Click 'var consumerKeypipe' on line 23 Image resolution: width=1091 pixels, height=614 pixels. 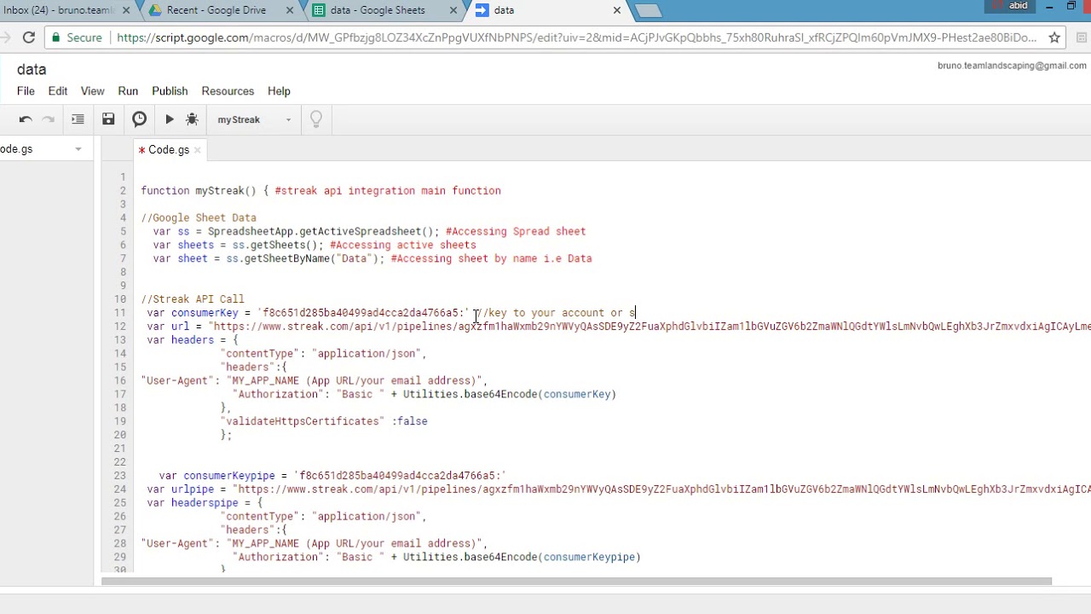click(x=216, y=476)
